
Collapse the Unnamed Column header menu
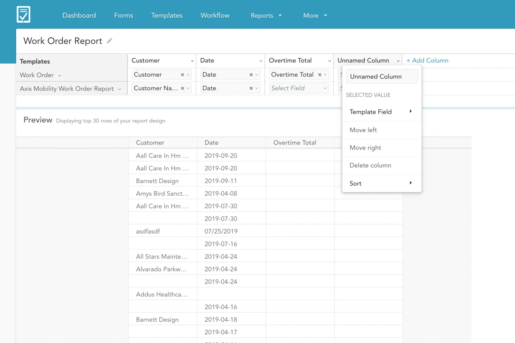coord(398,61)
